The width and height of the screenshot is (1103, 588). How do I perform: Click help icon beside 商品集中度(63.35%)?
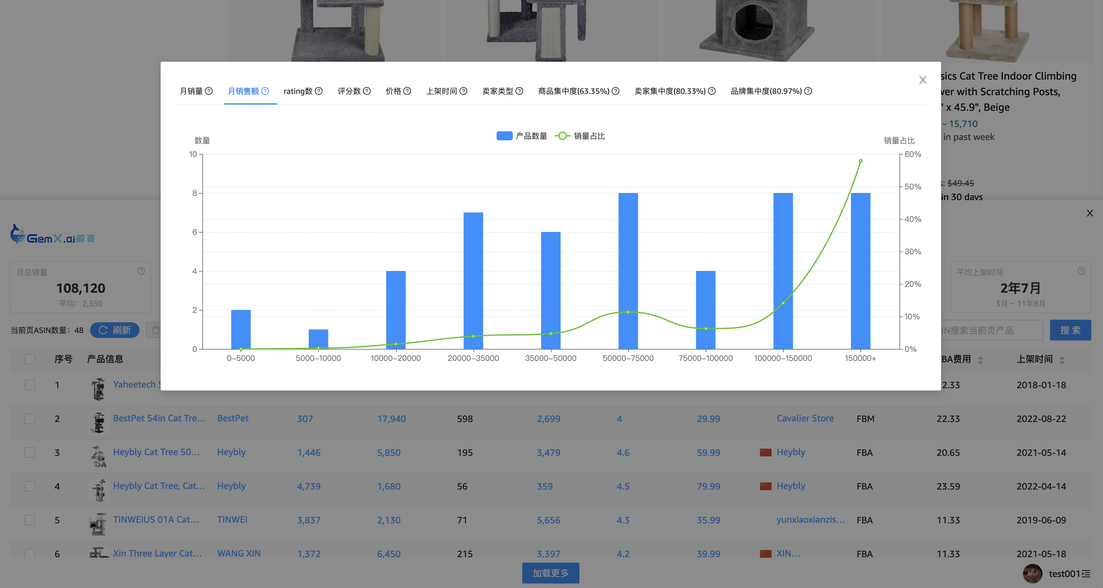click(x=616, y=91)
